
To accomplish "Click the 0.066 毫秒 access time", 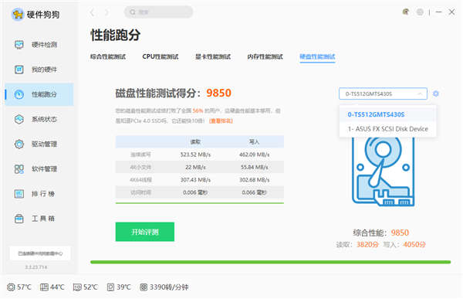I will (254, 192).
